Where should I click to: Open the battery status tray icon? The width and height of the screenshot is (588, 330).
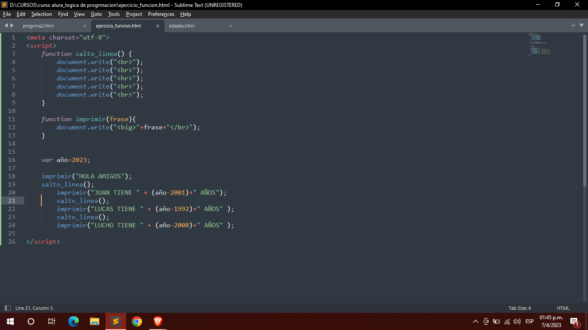click(496, 321)
